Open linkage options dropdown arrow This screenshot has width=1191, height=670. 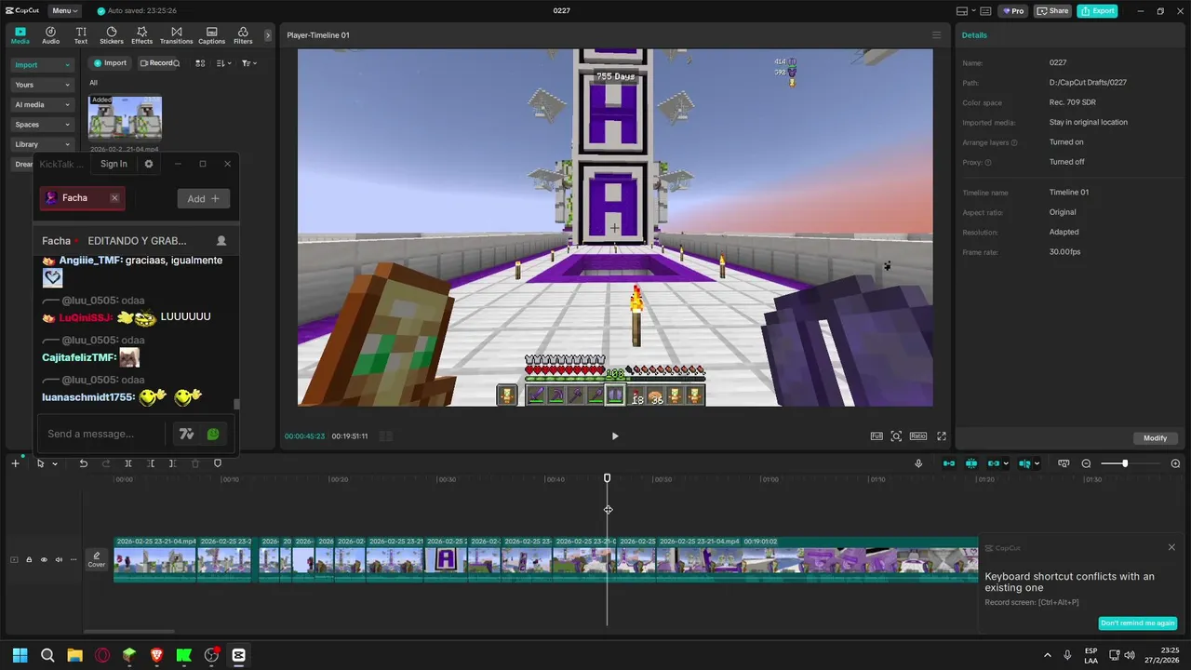point(1007,463)
